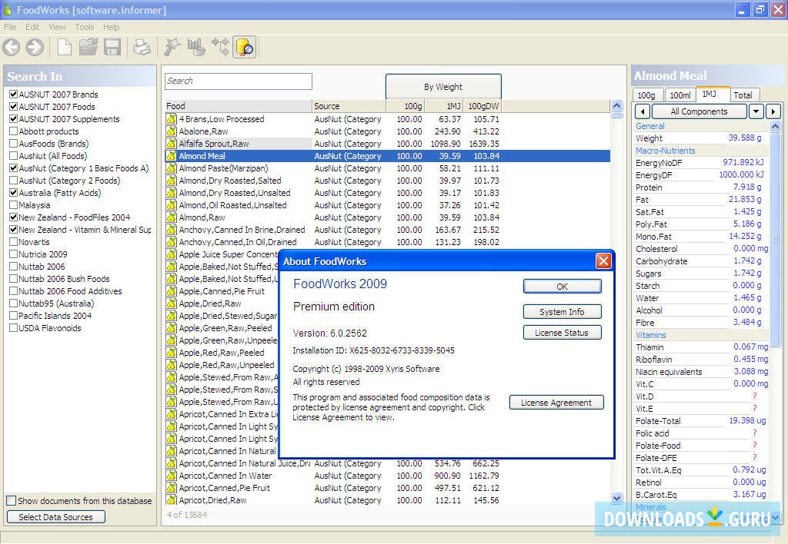Check Show documents from this database
Screen dimensions: 788x544
(12, 501)
